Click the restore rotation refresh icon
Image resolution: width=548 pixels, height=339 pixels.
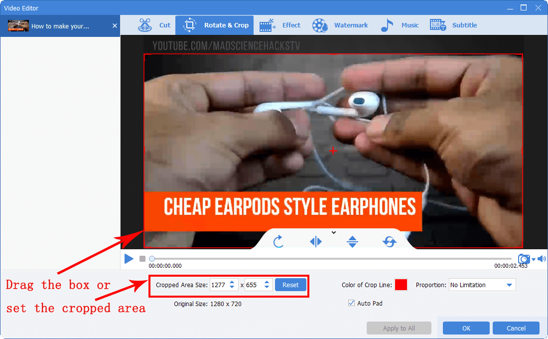point(389,242)
